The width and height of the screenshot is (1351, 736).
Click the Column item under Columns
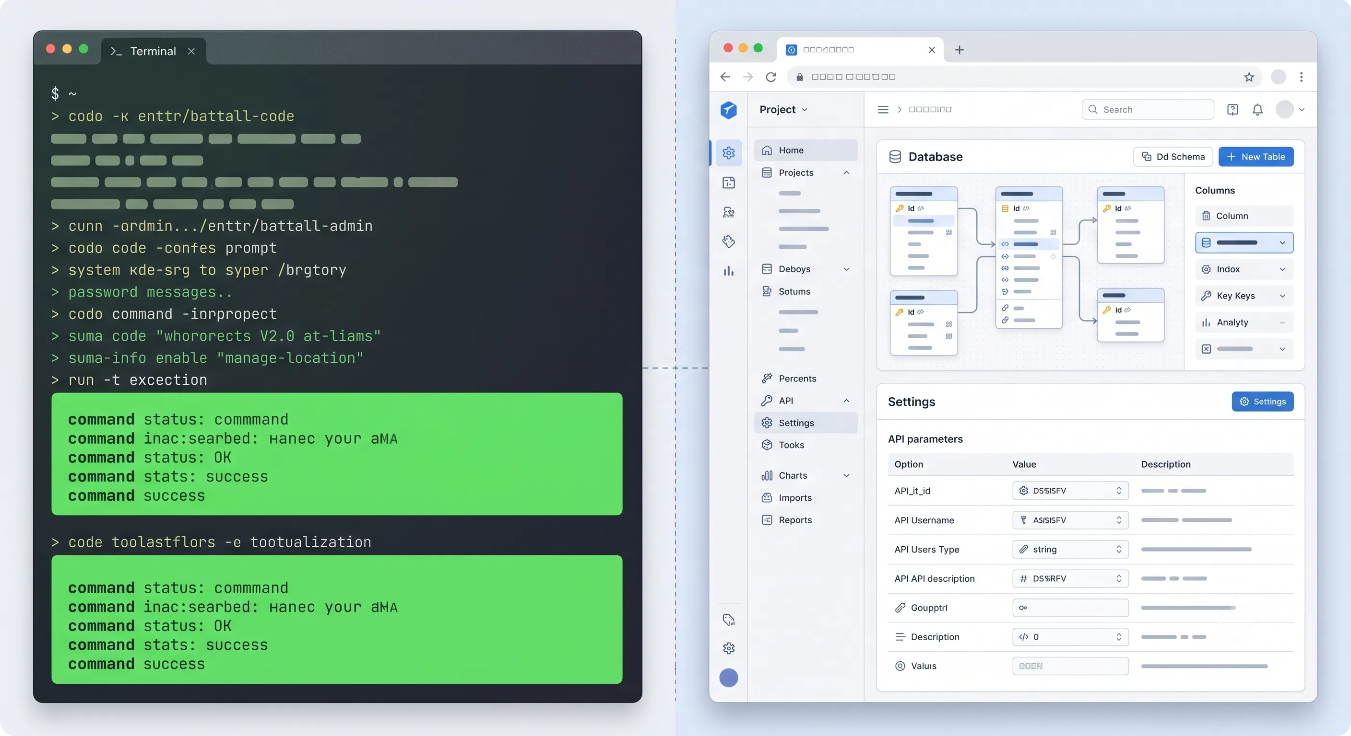click(x=1244, y=216)
